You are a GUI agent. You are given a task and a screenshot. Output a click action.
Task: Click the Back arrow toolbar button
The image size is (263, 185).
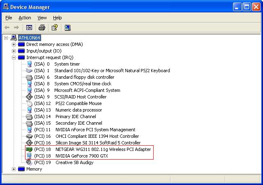pyautogui.click(x=7, y=27)
